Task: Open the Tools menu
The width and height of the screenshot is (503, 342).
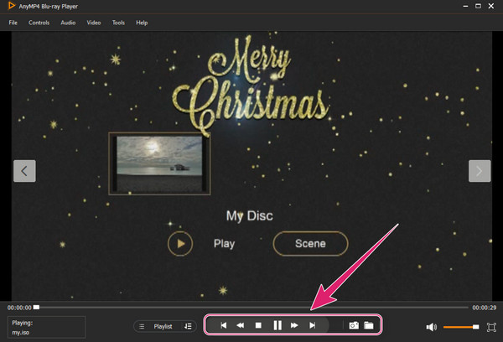Action: pos(118,23)
